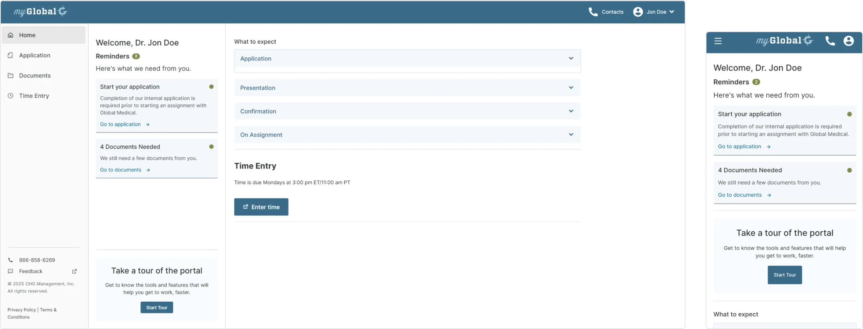Expand the Confirmation accordion chevron
The image size is (863, 329).
[x=571, y=111]
